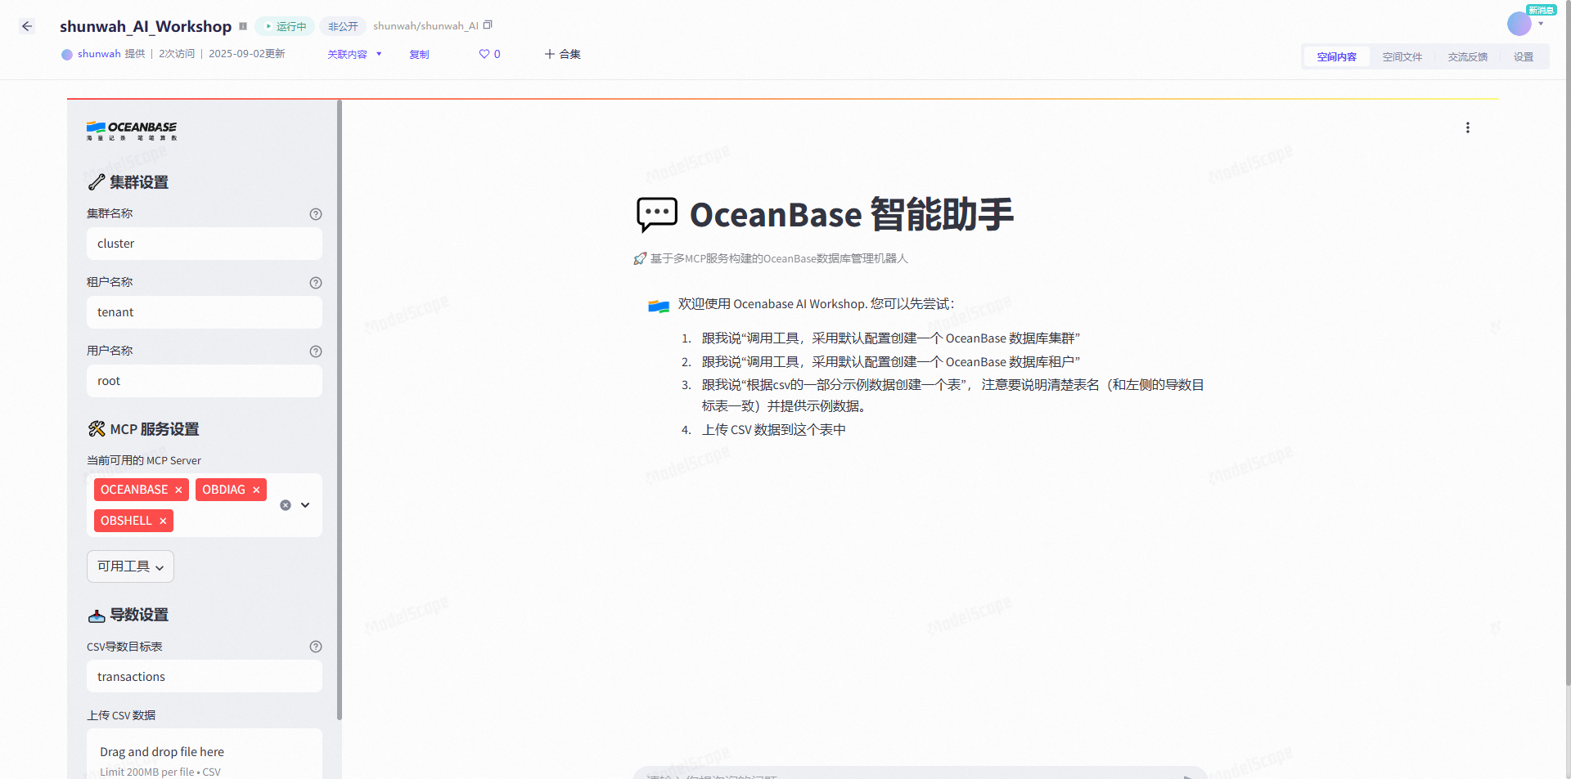Image resolution: width=1571 pixels, height=779 pixels.
Task: Expand the 关联内容 dropdown
Action: click(354, 54)
